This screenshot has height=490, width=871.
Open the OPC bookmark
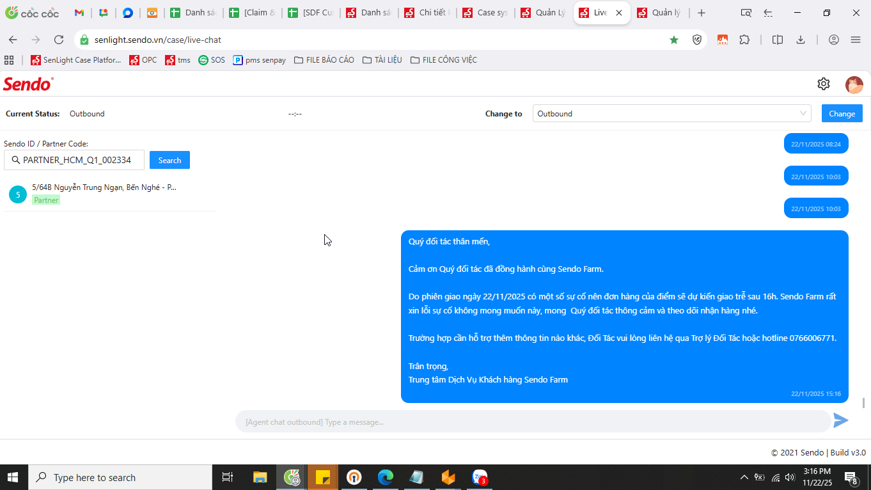143,60
